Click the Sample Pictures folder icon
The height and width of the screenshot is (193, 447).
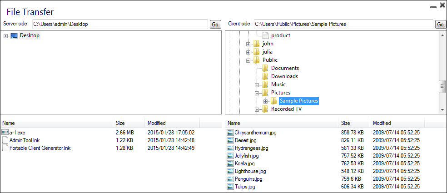pyautogui.click(x=274, y=101)
